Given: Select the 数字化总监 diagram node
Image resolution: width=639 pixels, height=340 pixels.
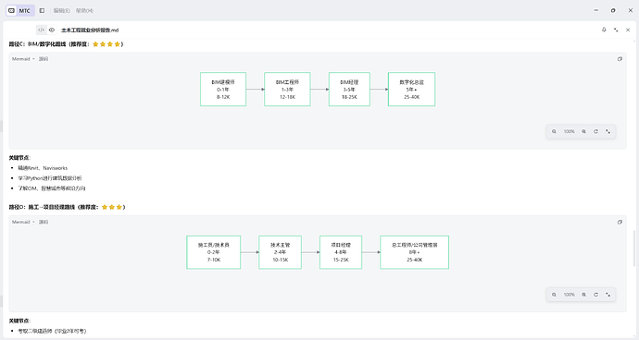Looking at the screenshot, I should coord(411,90).
